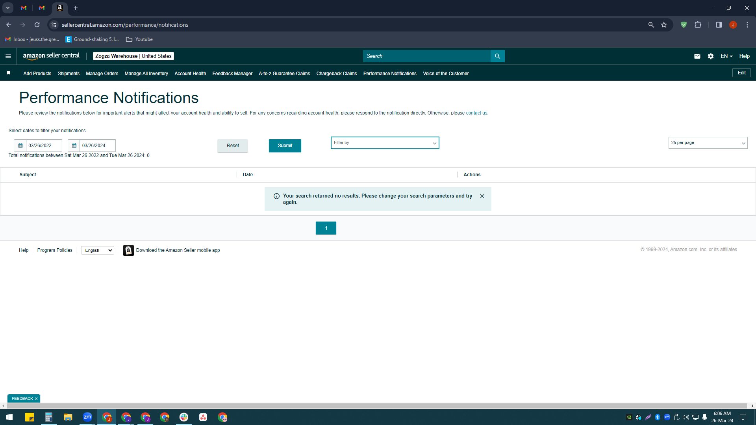Open Slack from the taskbar
756x425 pixels.
tap(184, 417)
